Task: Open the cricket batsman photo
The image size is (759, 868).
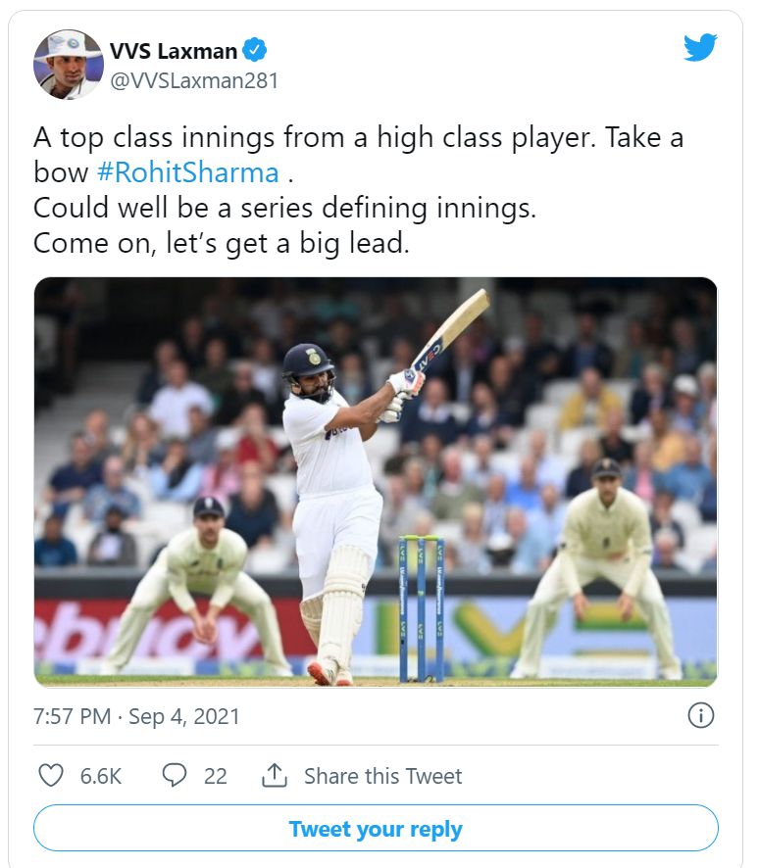Action: pyautogui.click(x=376, y=481)
